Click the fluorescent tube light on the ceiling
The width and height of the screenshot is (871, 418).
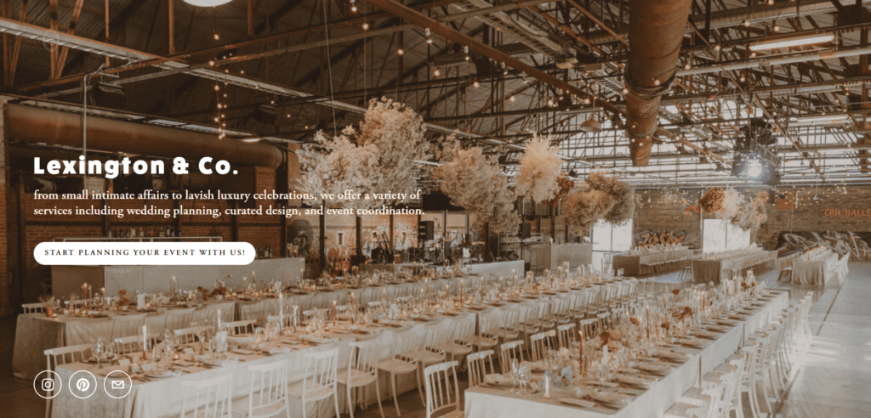[x=792, y=42]
